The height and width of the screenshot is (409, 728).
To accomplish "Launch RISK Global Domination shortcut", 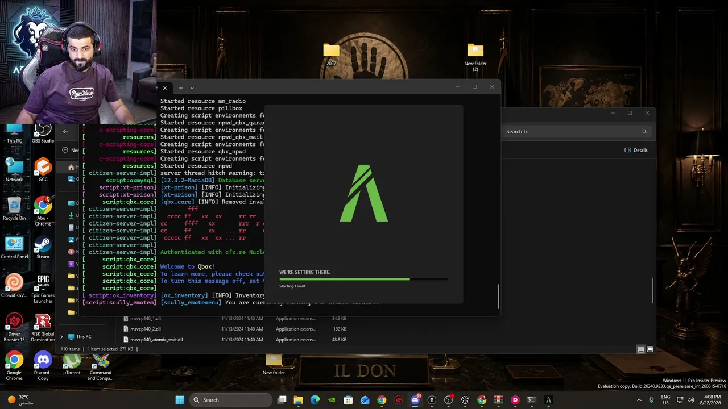I will click(43, 327).
